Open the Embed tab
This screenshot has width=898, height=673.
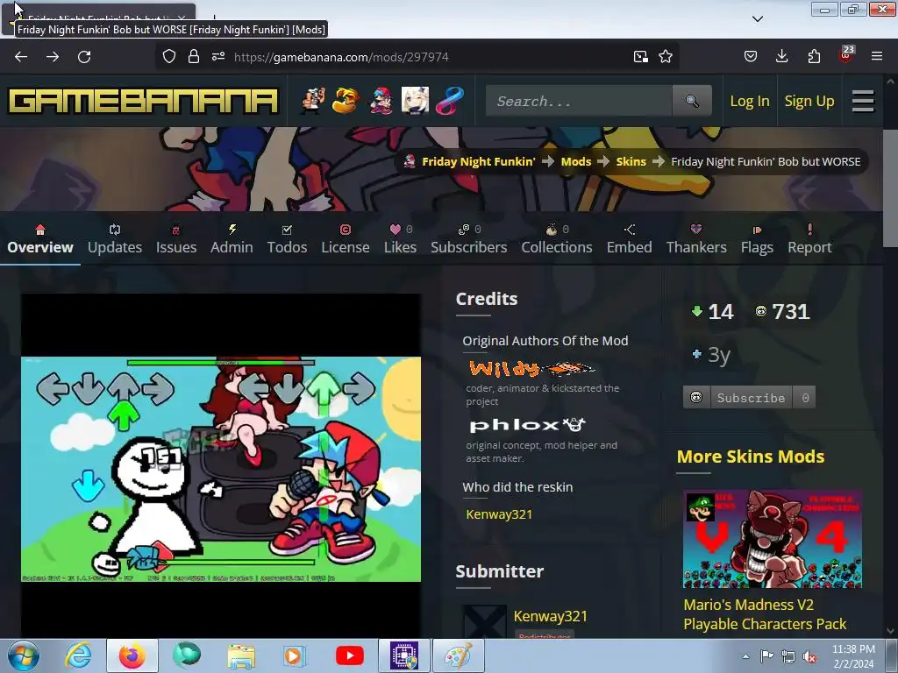point(629,239)
